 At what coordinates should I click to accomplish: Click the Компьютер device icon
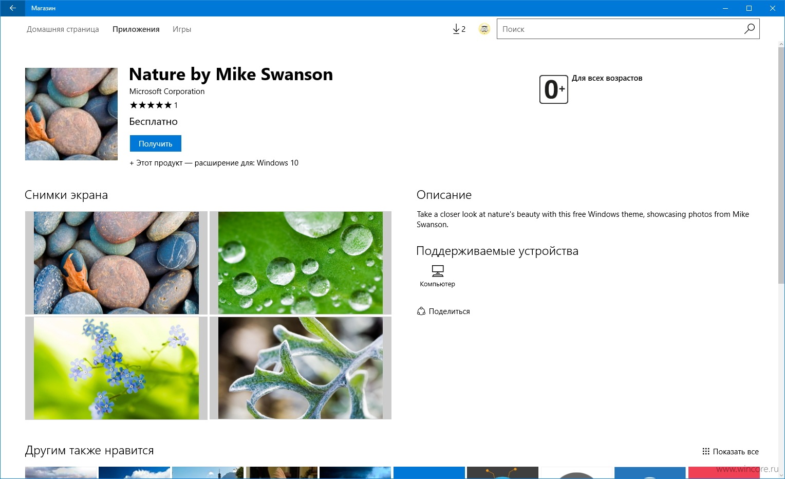click(x=437, y=271)
